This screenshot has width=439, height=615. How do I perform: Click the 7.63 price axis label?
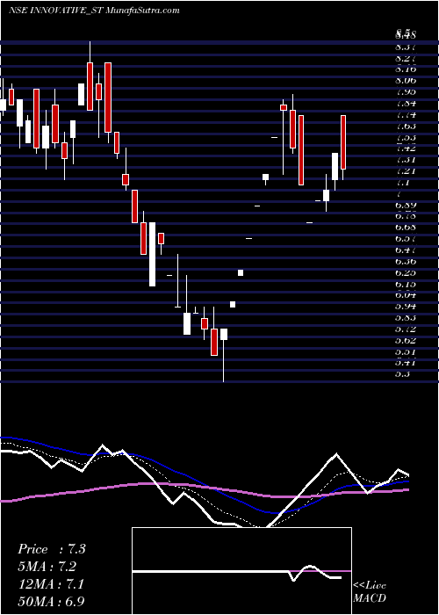point(406,127)
